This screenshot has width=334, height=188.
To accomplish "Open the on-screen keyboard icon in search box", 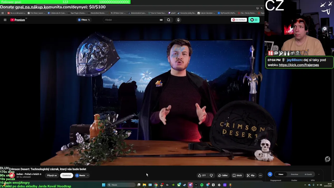I will coord(161,20).
